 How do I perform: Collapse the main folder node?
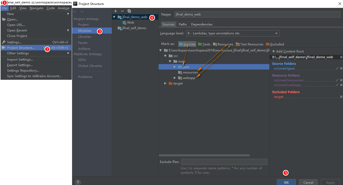click(x=170, y=61)
